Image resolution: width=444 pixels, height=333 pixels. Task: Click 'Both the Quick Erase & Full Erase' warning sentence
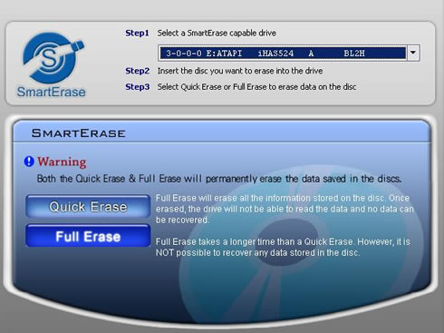pyautogui.click(x=219, y=179)
